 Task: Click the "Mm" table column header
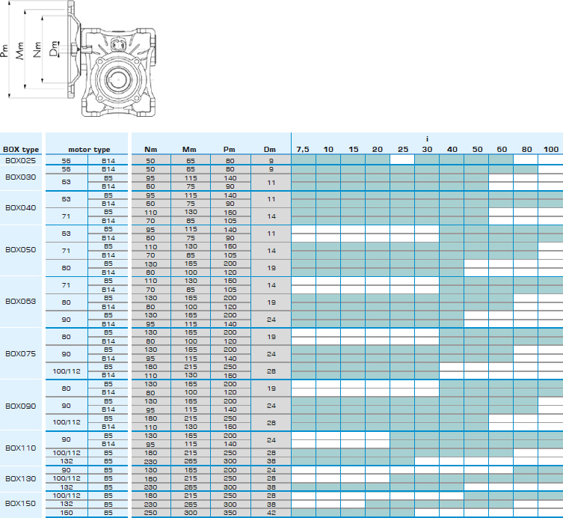click(189, 150)
